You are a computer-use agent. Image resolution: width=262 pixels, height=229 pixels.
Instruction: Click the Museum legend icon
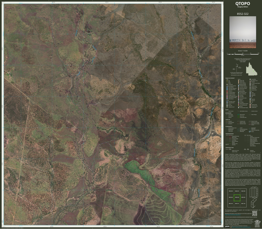[238, 99]
